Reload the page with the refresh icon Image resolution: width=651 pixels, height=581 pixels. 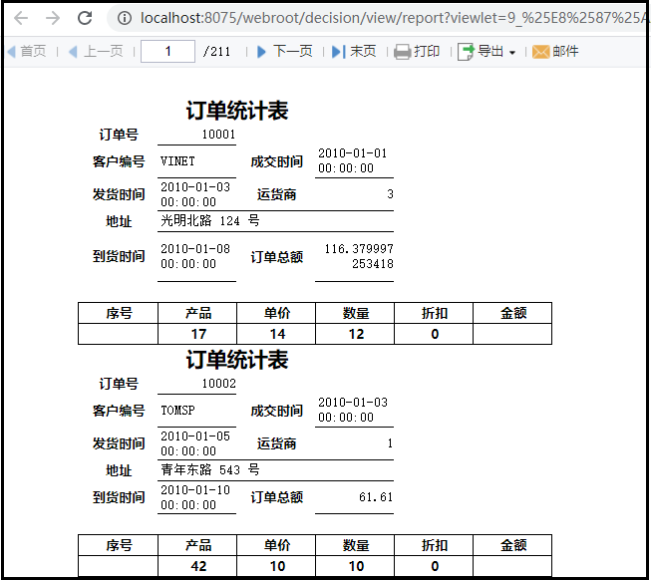click(x=85, y=18)
